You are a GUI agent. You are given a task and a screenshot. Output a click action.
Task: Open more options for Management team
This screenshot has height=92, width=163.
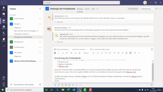(x=40, y=42)
